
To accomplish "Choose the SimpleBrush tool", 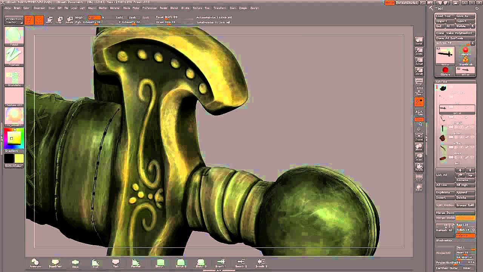I will pyautogui.click(x=465, y=60).
